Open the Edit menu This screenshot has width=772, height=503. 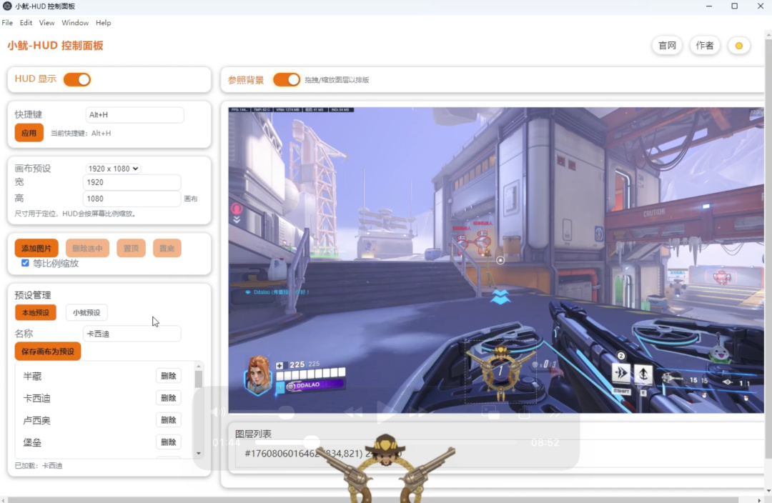point(26,23)
